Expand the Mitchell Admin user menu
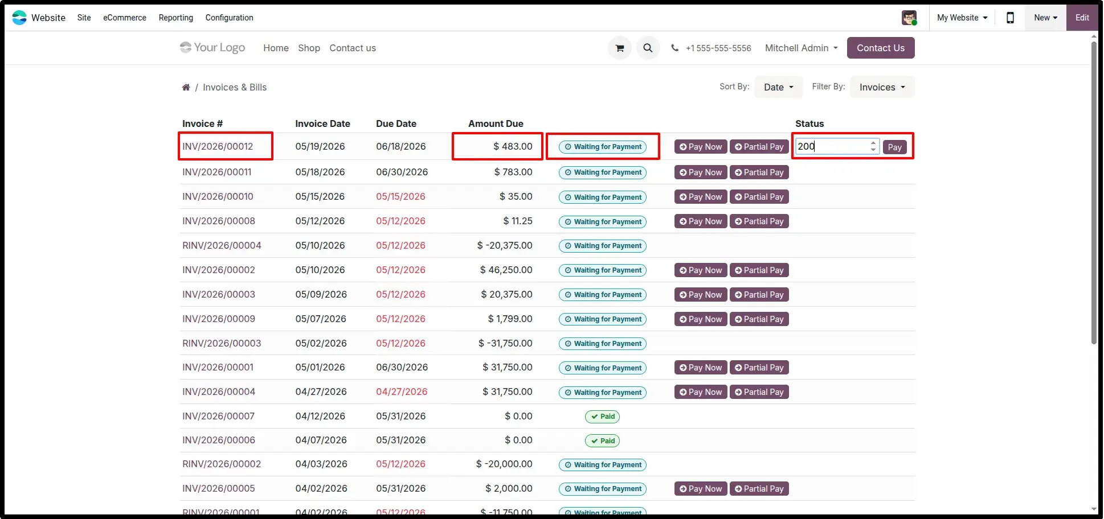1104x519 pixels. point(802,48)
